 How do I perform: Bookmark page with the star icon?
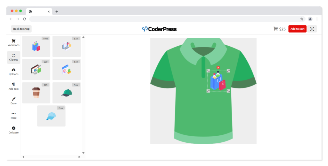pos(301,19)
